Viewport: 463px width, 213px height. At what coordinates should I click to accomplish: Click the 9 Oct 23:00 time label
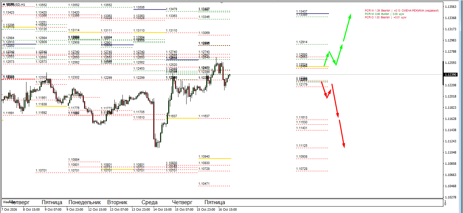(x=75, y=210)
